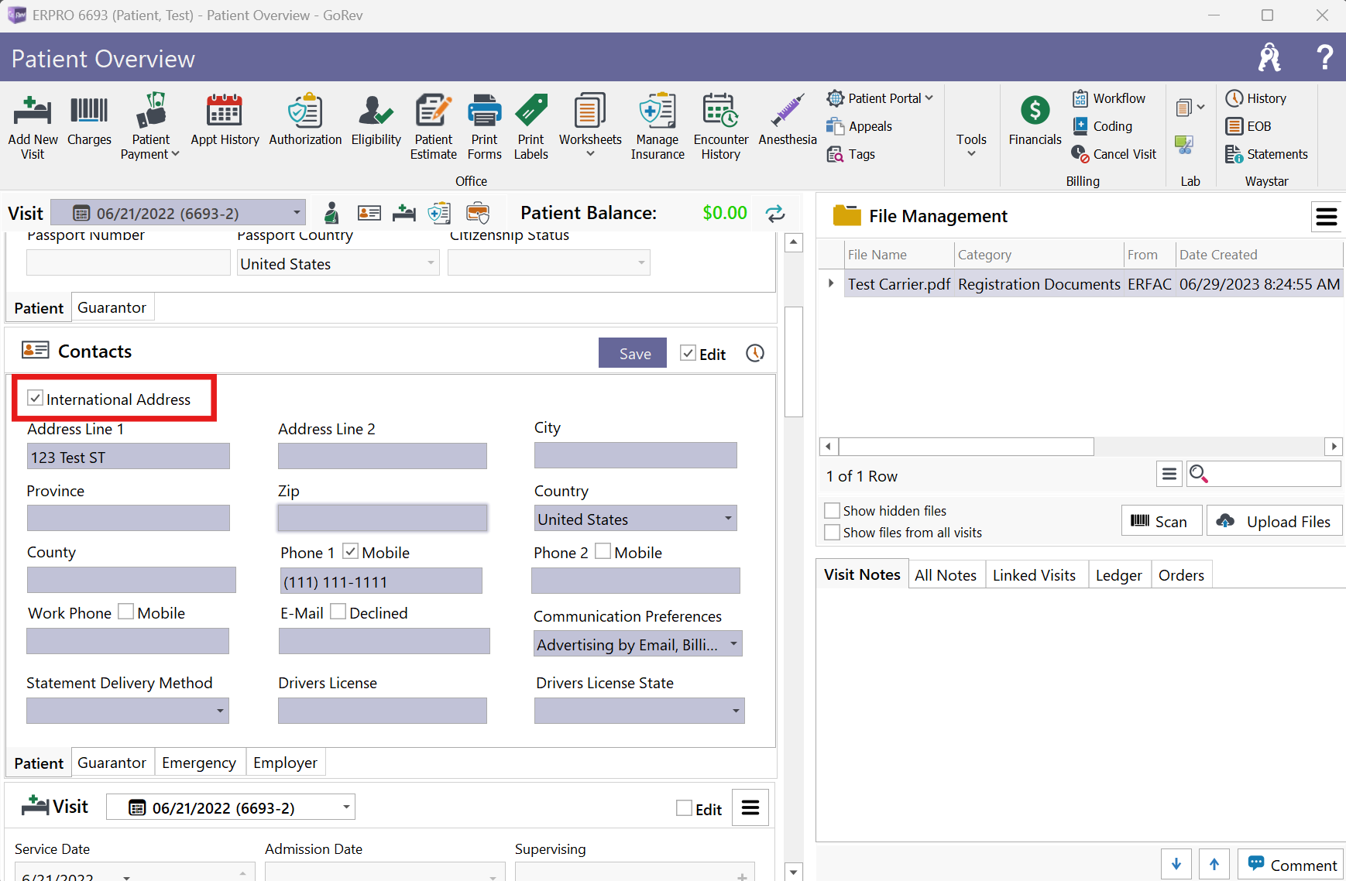This screenshot has height=881, width=1346.
Task: Toggle Visit section Edit checkbox
Action: tap(684, 808)
